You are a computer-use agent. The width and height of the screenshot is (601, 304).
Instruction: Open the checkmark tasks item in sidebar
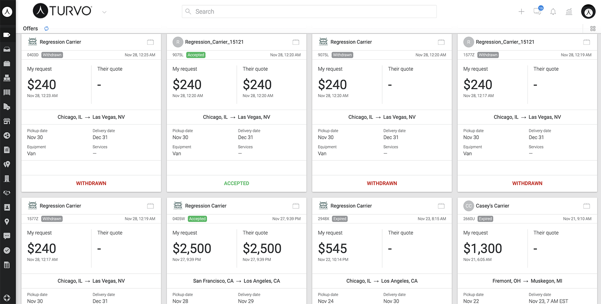[7, 250]
